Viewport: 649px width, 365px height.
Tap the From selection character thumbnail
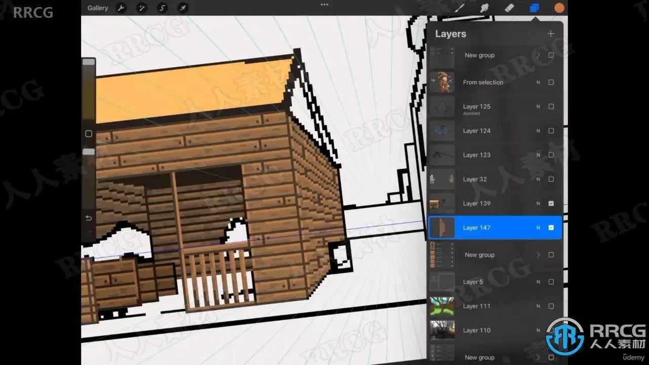tap(442, 82)
